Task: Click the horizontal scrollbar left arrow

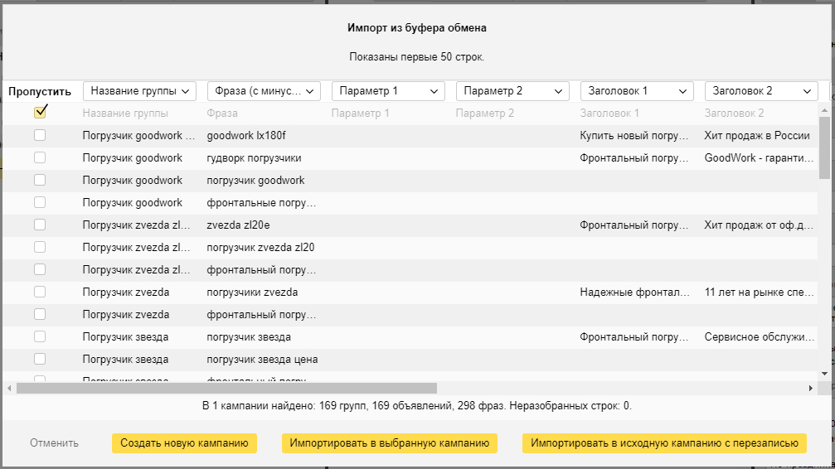Action: 9,388
